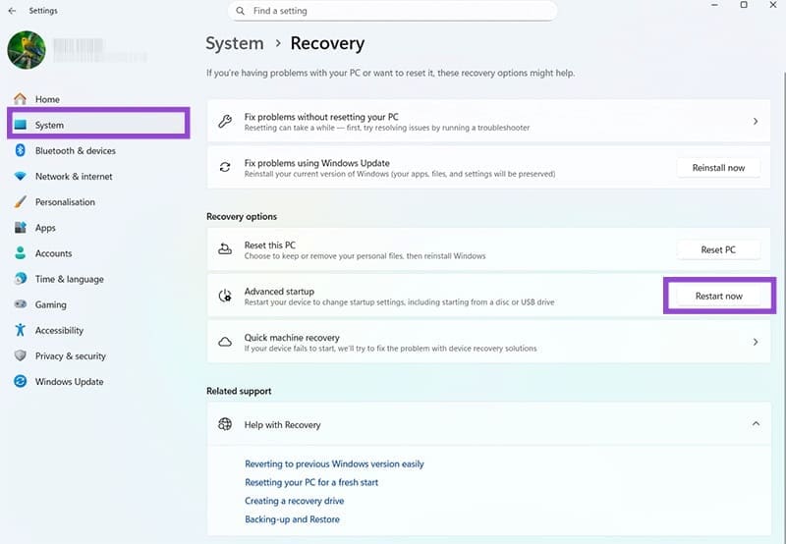Click the Windows Update sync icon
The height and width of the screenshot is (544, 786).
[x=20, y=382]
